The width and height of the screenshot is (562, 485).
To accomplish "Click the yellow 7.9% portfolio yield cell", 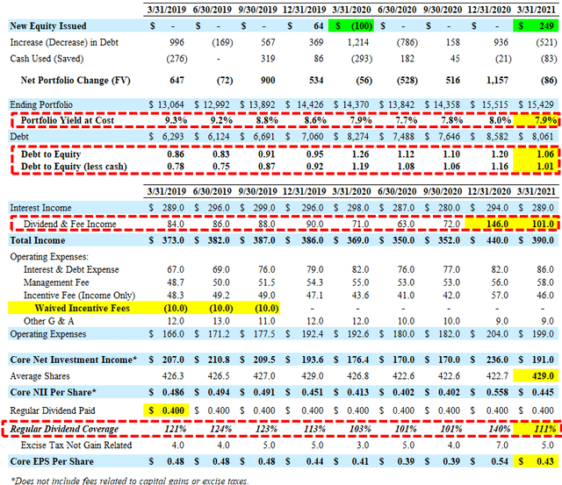I will [x=536, y=120].
